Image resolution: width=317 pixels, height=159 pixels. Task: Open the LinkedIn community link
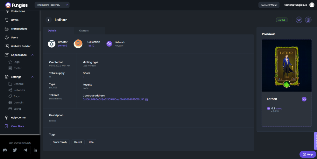point(35,150)
